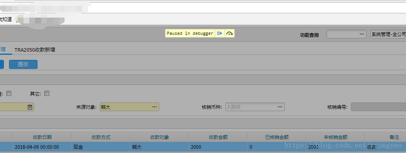This screenshot has width=406, height=153.
Task: Tick the 其它 checkbox
Action: 47,94
